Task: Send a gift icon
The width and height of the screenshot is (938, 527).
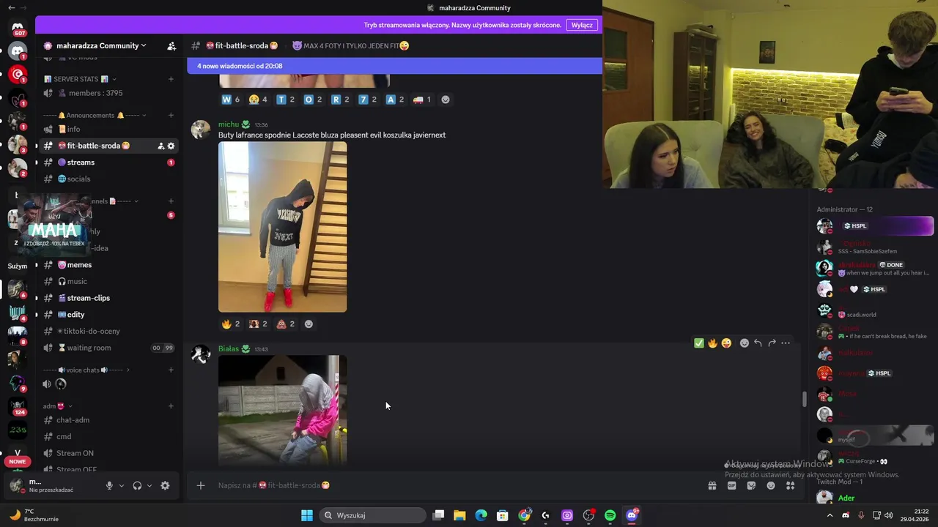Action: click(712, 485)
